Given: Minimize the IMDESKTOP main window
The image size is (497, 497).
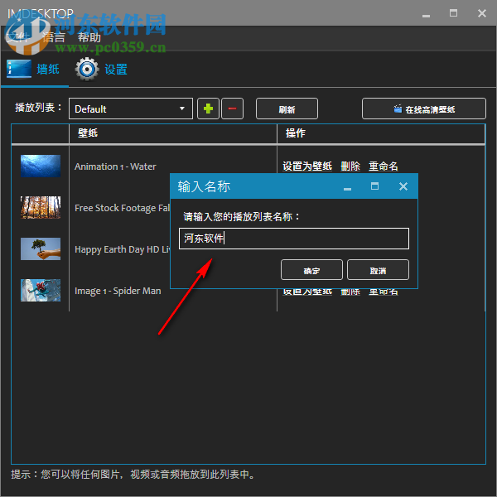Looking at the screenshot, I should (x=426, y=15).
